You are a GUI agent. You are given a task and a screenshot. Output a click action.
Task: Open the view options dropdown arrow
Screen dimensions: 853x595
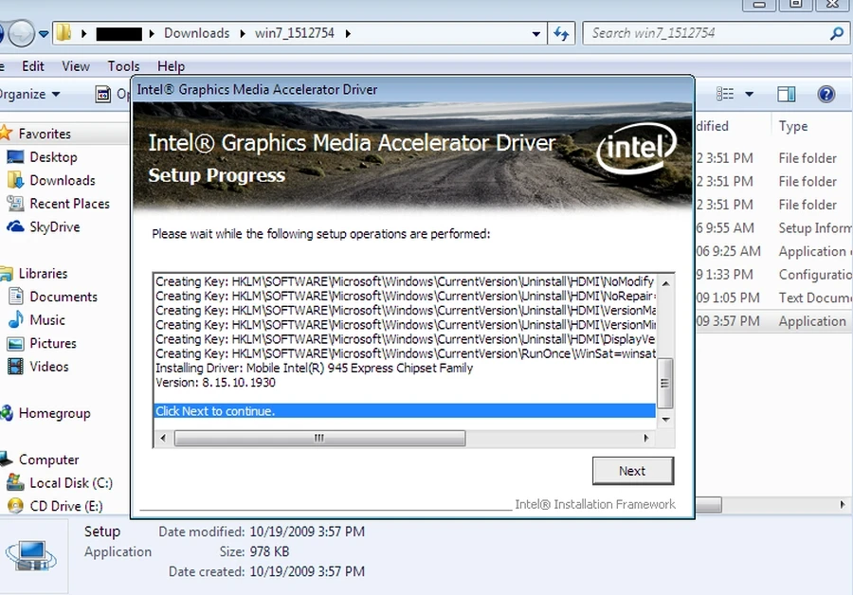tap(749, 94)
